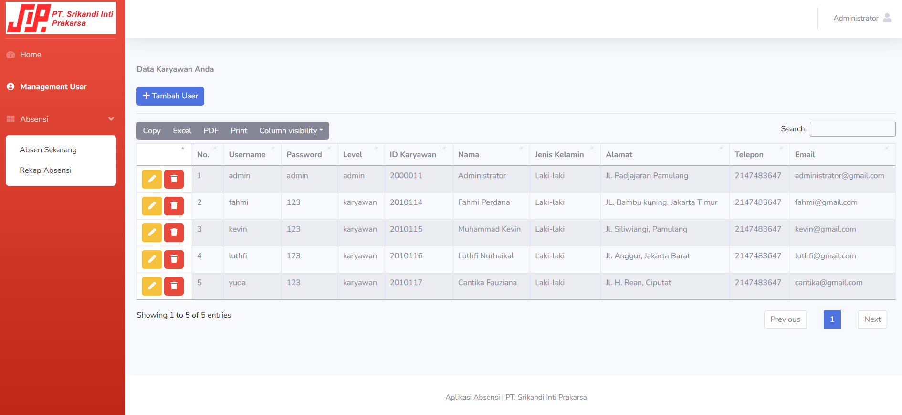Click the Tambah User button
This screenshot has width=902, height=415.
tap(170, 96)
